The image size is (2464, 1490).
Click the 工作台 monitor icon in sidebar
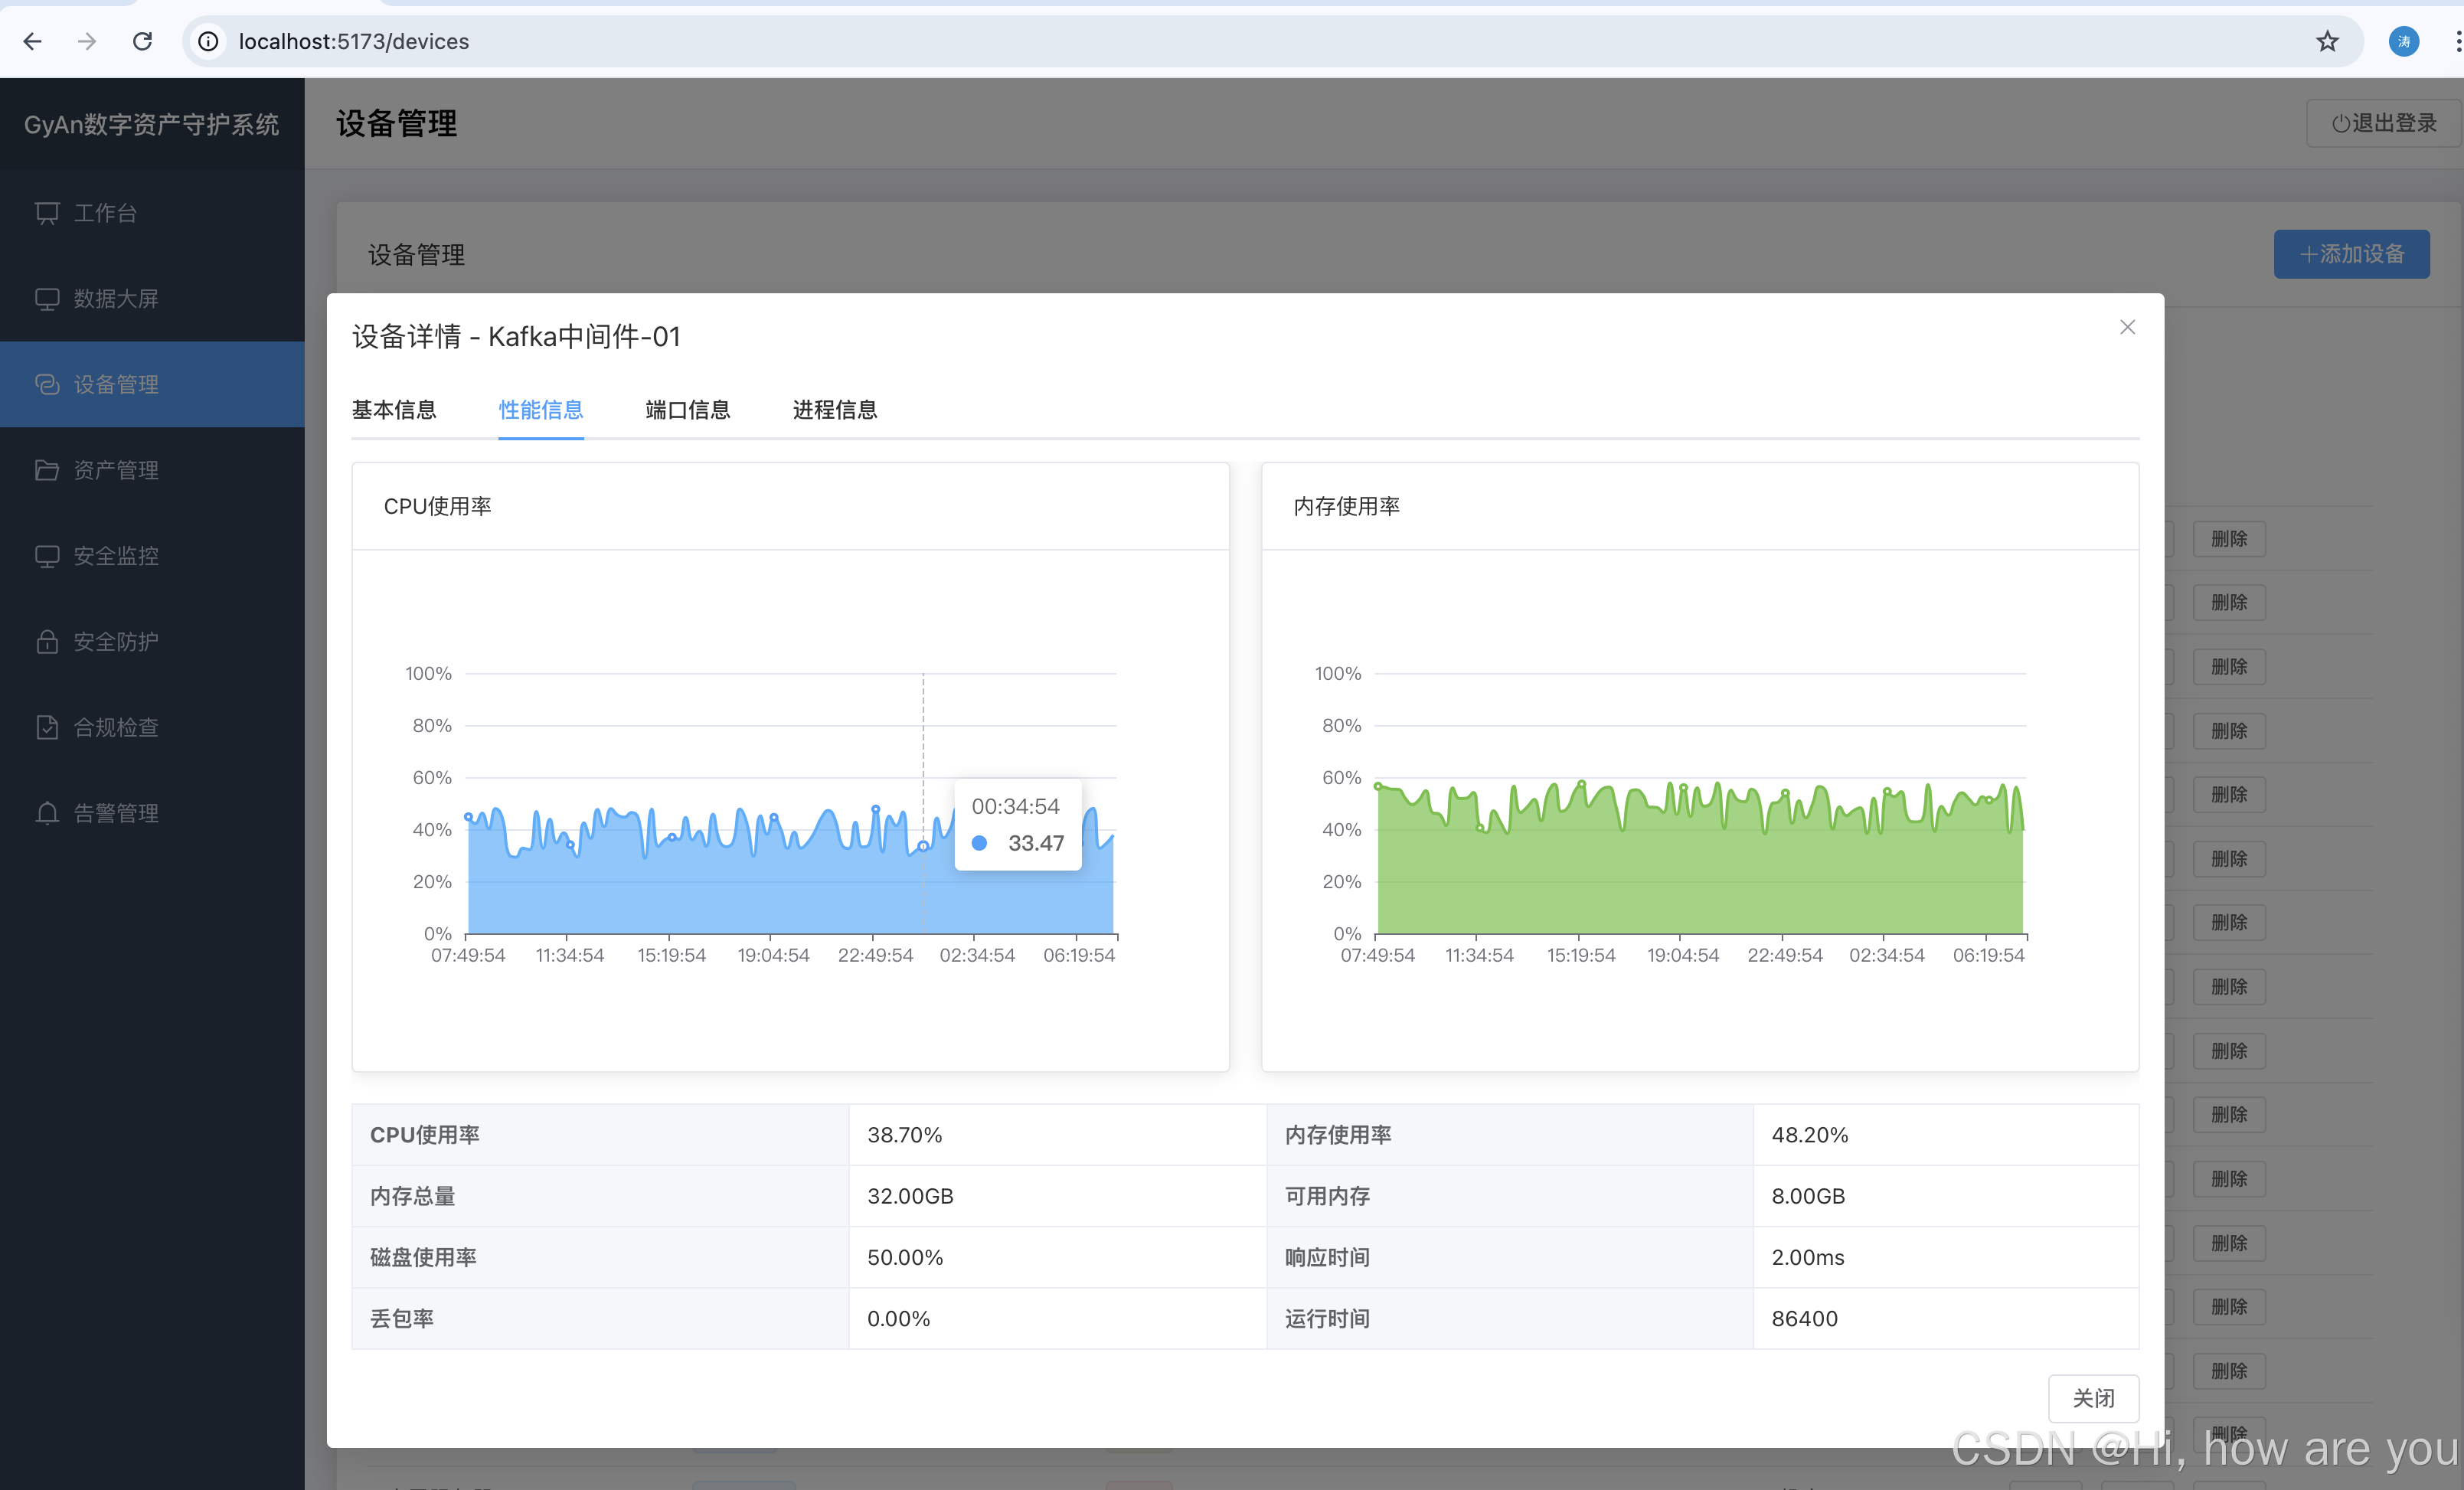(47, 213)
